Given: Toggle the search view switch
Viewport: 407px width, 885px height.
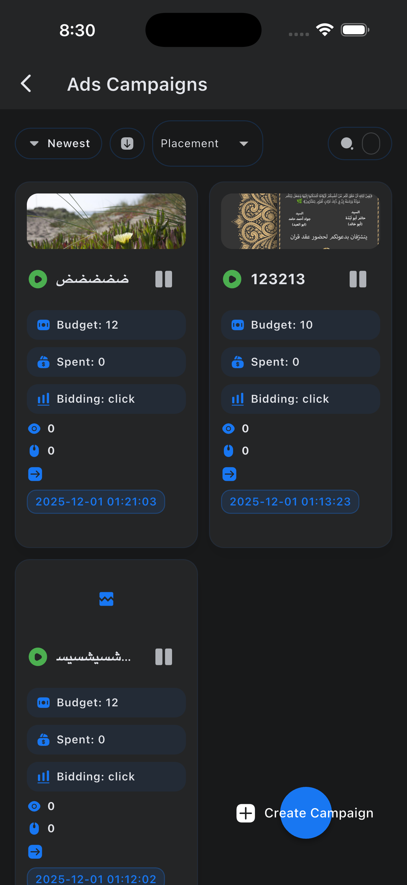Looking at the screenshot, I should (359, 143).
